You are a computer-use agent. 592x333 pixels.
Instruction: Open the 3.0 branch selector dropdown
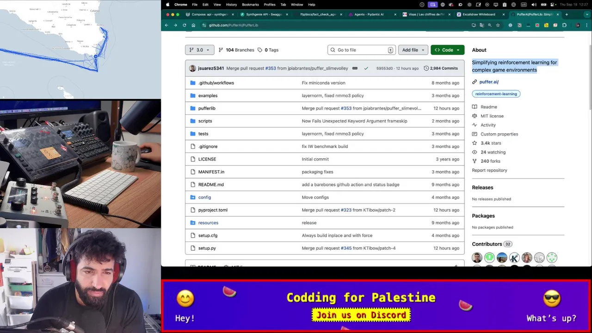pyautogui.click(x=200, y=50)
